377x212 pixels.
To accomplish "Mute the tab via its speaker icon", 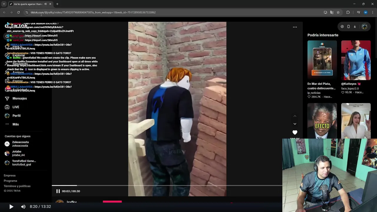I will pos(45,4).
